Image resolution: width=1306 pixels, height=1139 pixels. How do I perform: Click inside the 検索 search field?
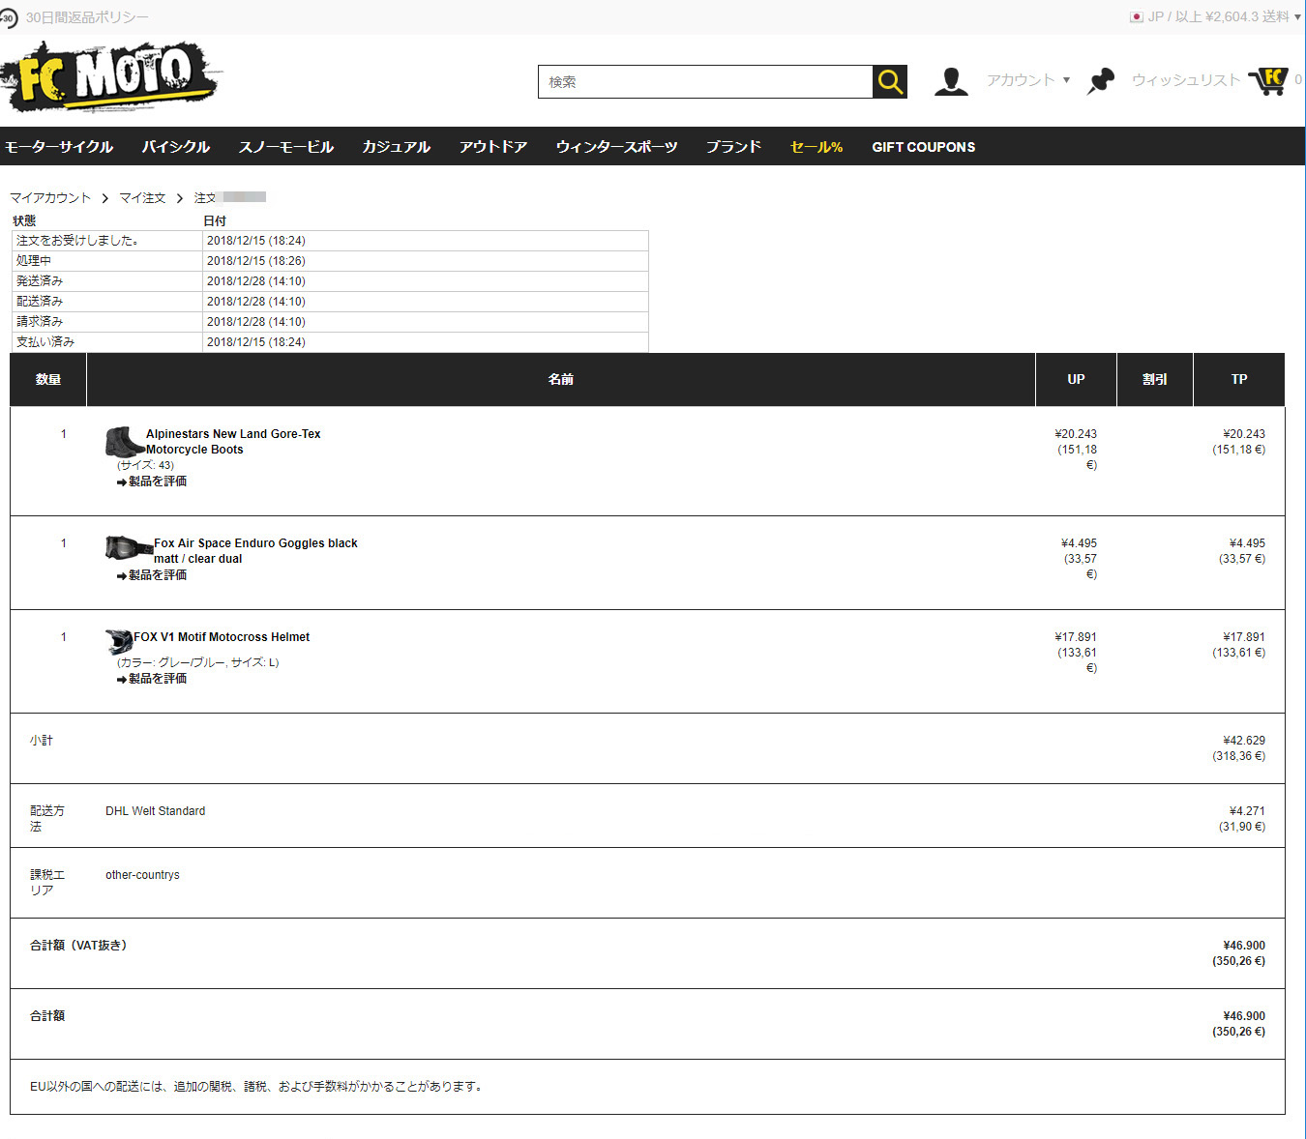[705, 82]
